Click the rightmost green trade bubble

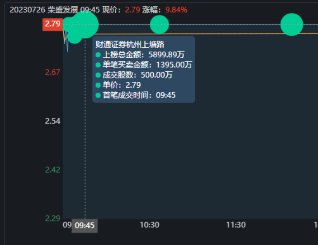pos(291,24)
